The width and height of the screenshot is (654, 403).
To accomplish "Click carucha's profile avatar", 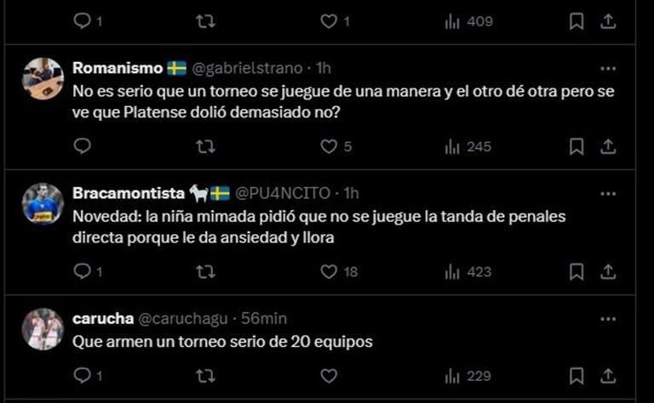I will (42, 329).
